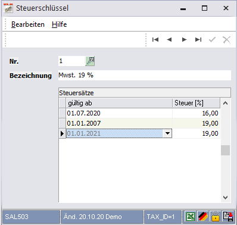
Task: Open the Hilfe menu
Action: tap(60, 24)
